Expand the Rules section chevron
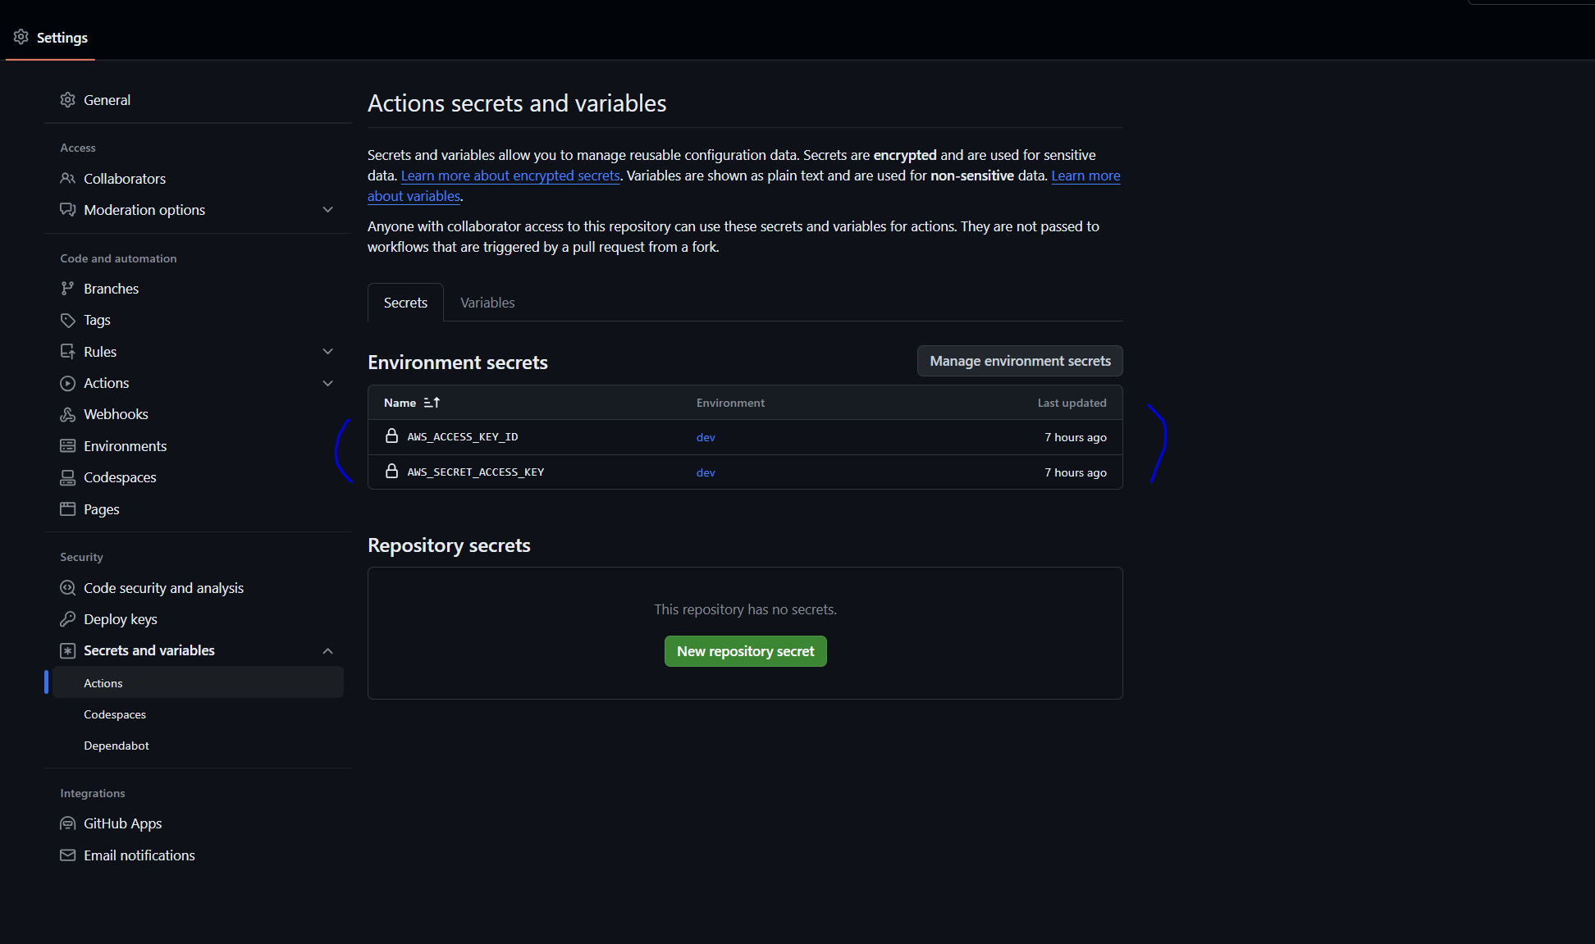The height and width of the screenshot is (944, 1595). pyautogui.click(x=327, y=352)
